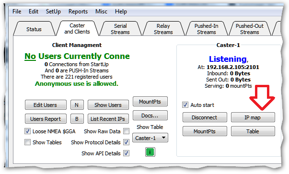
Task: Click the 'Sent Out: 0 Bytes' line
Action: [x=228, y=80]
